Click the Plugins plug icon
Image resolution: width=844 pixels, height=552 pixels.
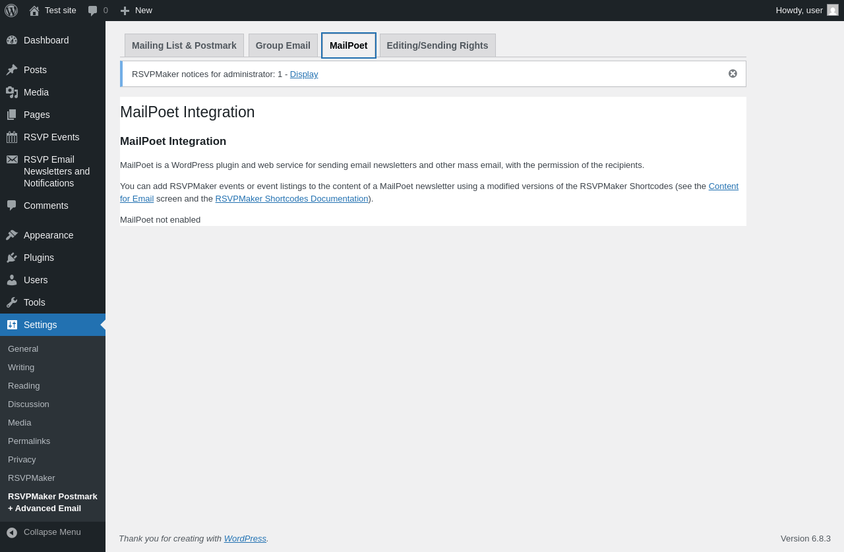(12, 258)
